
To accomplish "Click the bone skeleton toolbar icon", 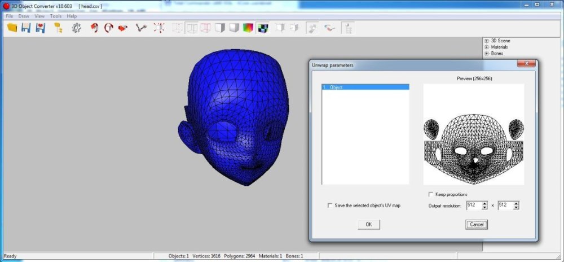I will click(141, 28).
